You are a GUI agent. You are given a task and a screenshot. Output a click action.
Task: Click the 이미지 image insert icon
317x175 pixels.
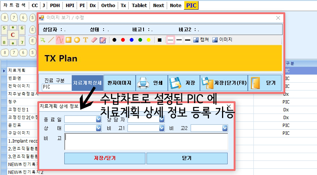pos(215,40)
